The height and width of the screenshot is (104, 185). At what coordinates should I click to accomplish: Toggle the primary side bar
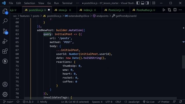point(138,3)
